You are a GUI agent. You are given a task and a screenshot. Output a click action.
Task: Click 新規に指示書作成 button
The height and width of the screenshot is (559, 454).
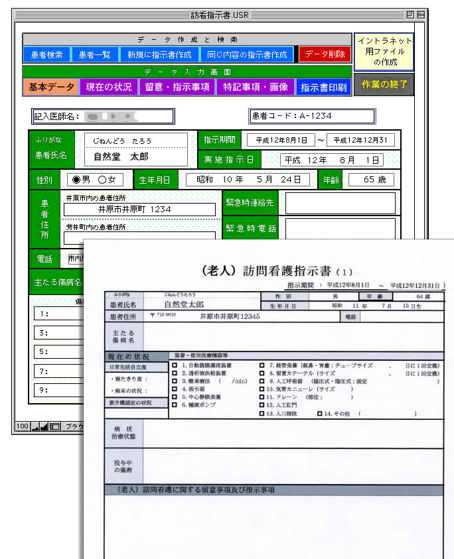(x=159, y=54)
